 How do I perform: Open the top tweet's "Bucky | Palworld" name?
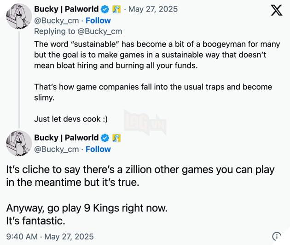66,9
